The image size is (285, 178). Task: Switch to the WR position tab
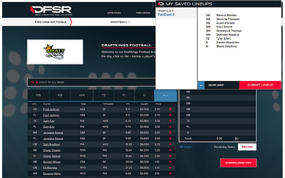pos(82,95)
